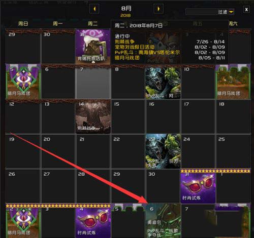Open the 暗月马戏团 event on August 5
This screenshot has width=254, height=238.
pyautogui.click(x=23, y=82)
